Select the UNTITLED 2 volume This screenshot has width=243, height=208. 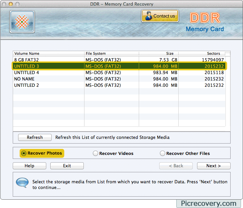click(x=119, y=85)
